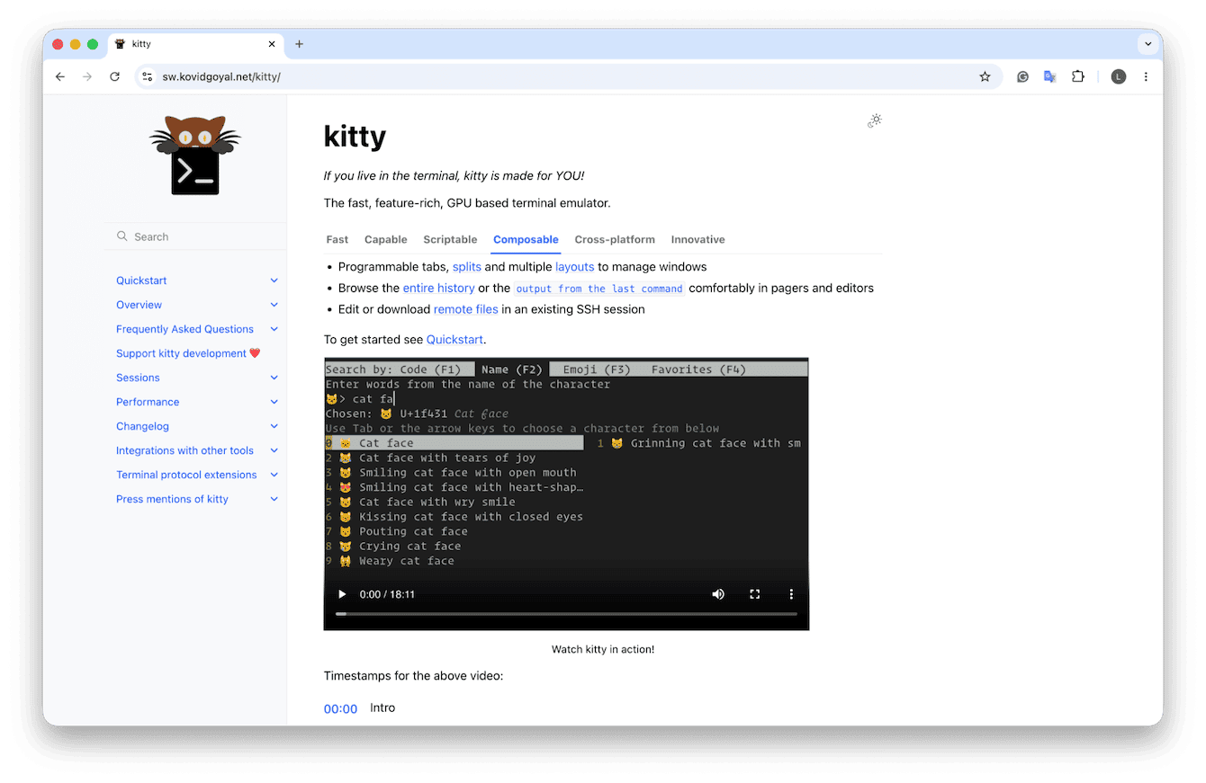This screenshot has width=1206, height=783.
Task: Open Quickstart link in get started sentence
Action: 454,340
